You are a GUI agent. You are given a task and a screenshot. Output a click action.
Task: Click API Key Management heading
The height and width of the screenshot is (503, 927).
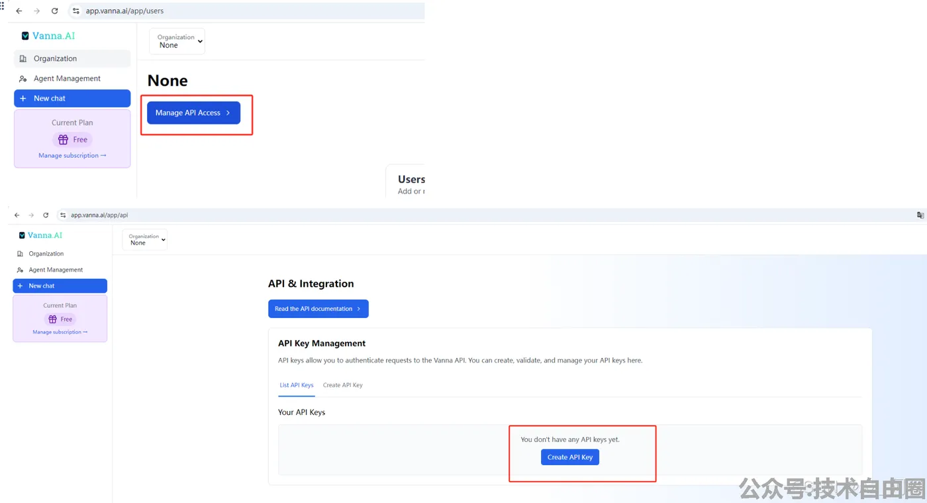[x=322, y=343]
